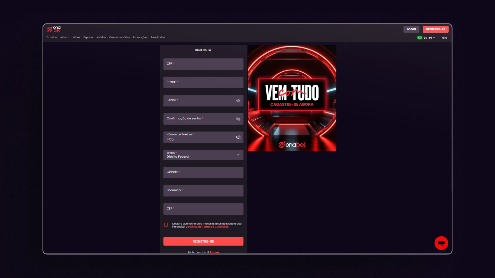
Task: Open Promoções from the navigation
Action: point(140,37)
